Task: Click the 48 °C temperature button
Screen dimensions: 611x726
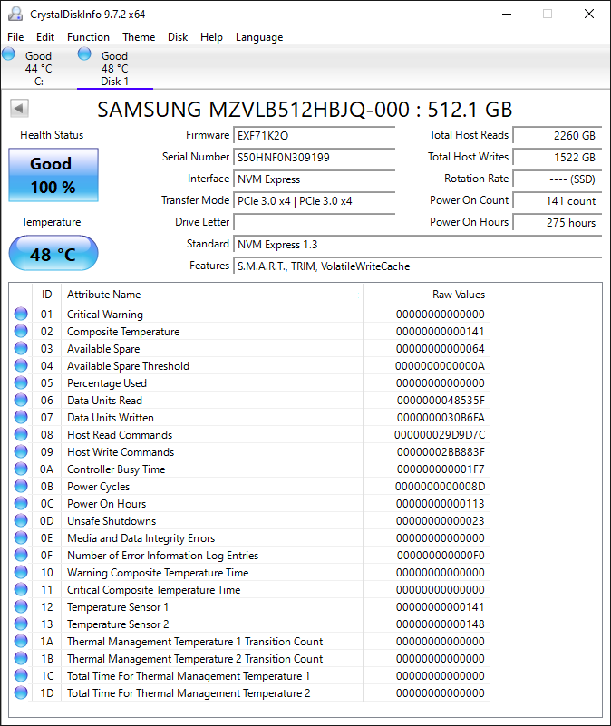Action: [x=53, y=254]
